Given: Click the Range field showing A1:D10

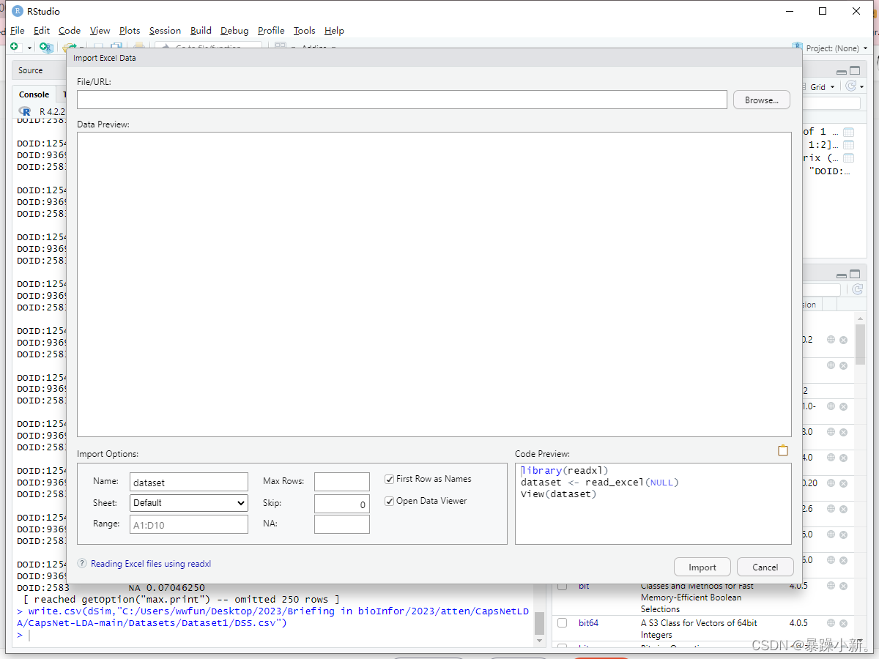Looking at the screenshot, I should pos(189,524).
